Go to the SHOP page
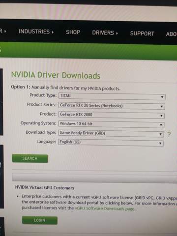 tap(73, 32)
